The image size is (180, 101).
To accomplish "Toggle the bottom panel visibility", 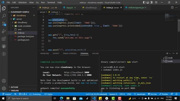I will point(148,3).
